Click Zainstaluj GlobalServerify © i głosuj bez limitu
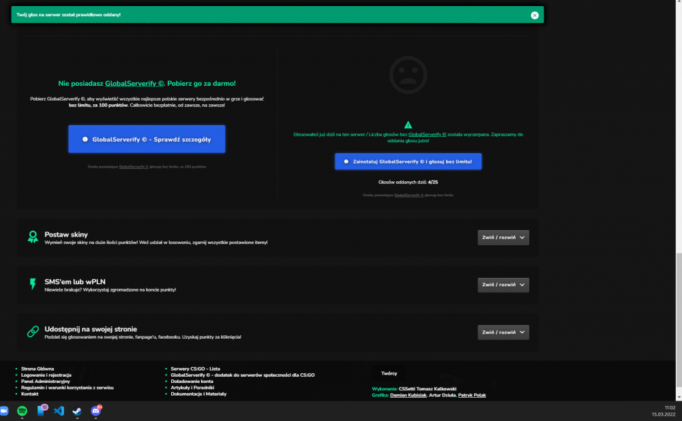The width and height of the screenshot is (682, 421). pyautogui.click(x=408, y=161)
